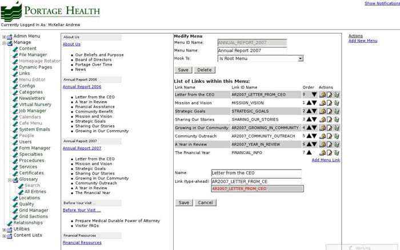Image resolution: width=400 pixels, height=250 pixels.
Task: Expand the Content Lists tree node
Action: point(4,236)
